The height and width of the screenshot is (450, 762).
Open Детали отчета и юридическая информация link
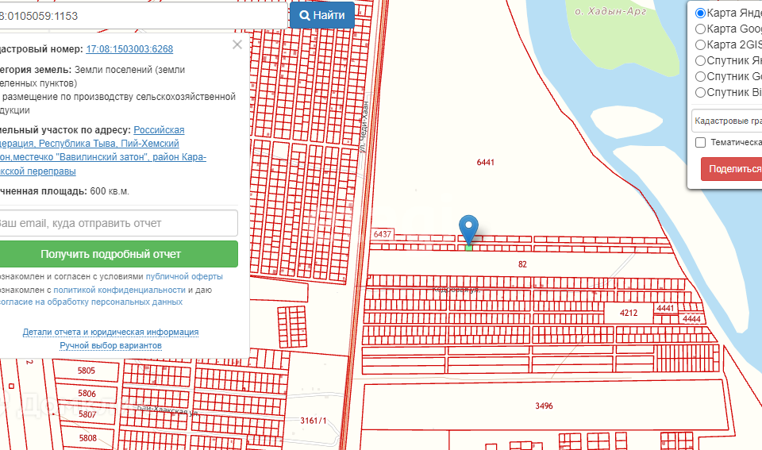(110, 332)
